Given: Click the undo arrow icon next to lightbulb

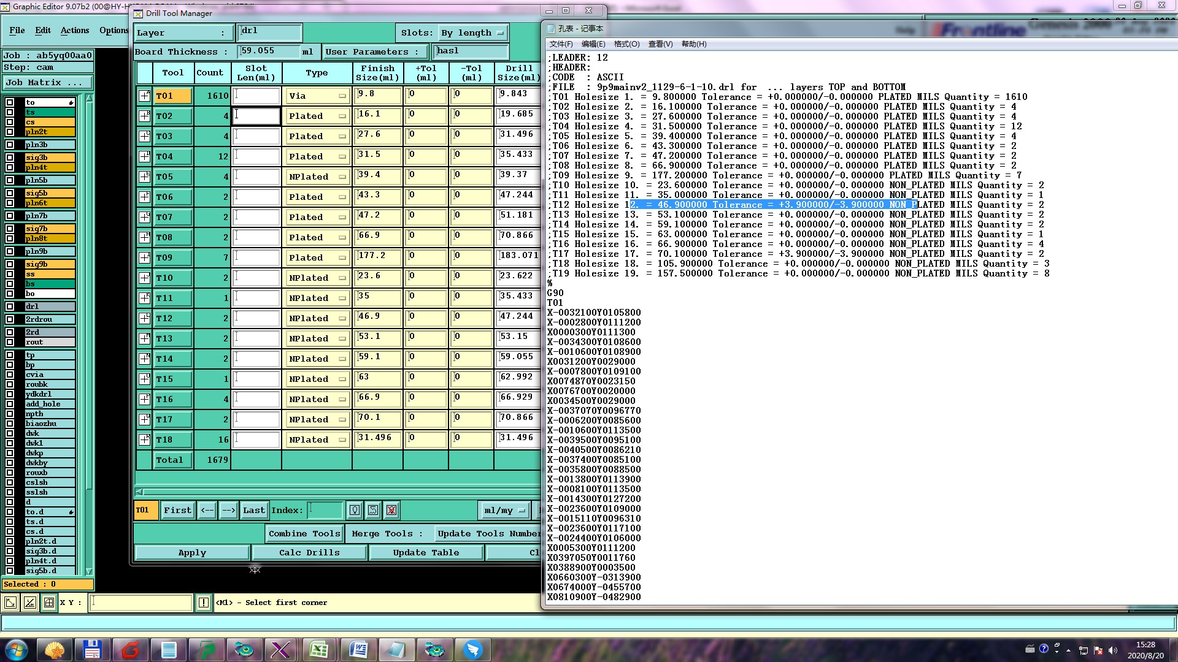Looking at the screenshot, I should 373,510.
